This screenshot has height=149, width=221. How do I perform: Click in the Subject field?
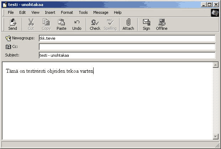tap(127, 55)
